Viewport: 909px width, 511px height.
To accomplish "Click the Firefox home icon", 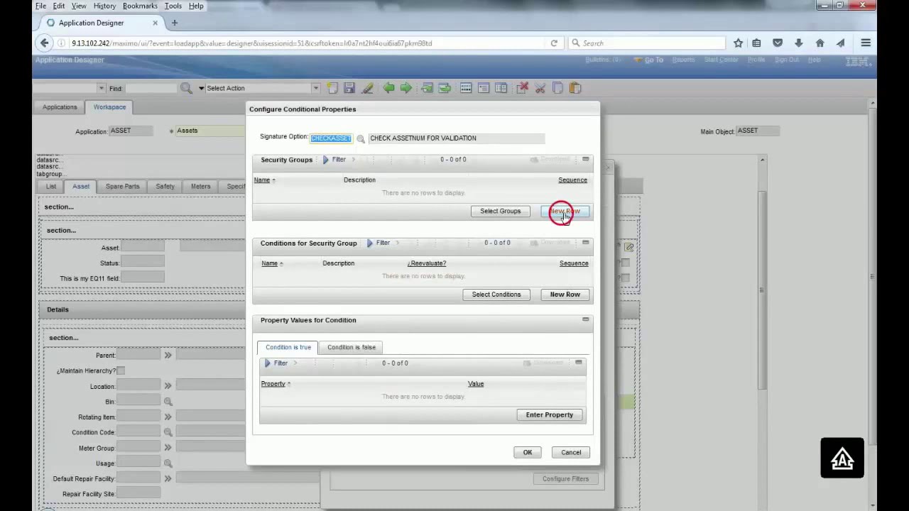I will [x=820, y=43].
